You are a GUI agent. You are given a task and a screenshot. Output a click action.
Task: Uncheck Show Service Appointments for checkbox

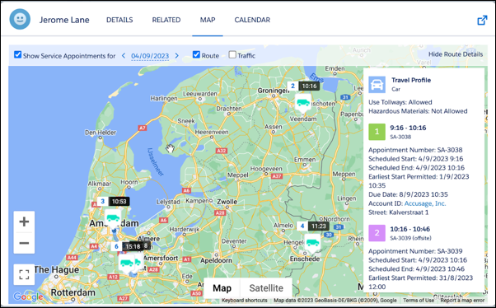tap(18, 54)
